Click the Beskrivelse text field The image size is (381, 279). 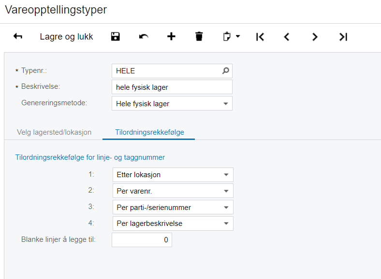click(172, 87)
